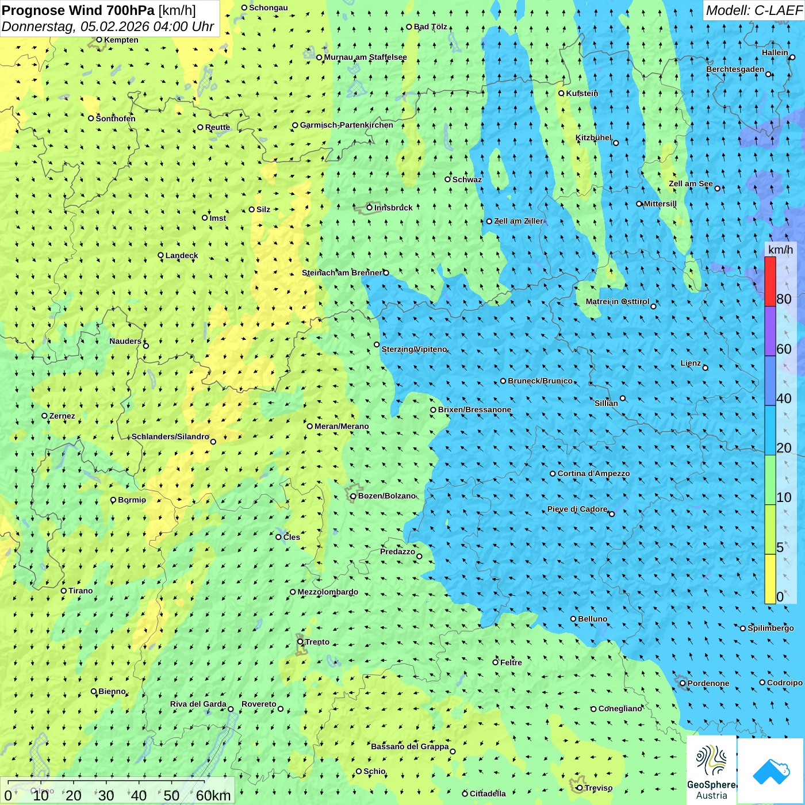The height and width of the screenshot is (805, 805).
Task: Click the Reutte city label
Action: 217,128
